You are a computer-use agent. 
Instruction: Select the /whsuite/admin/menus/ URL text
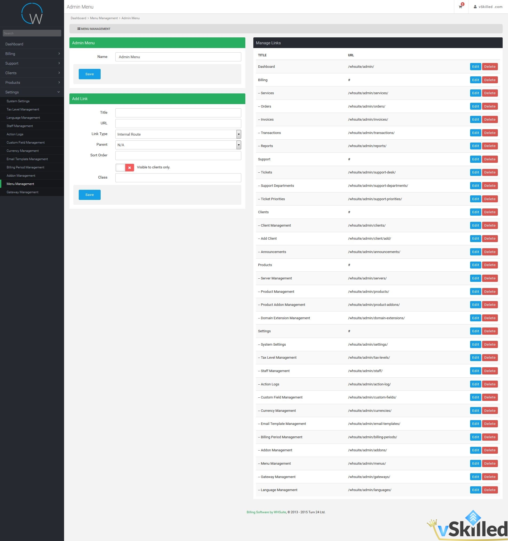click(367, 463)
